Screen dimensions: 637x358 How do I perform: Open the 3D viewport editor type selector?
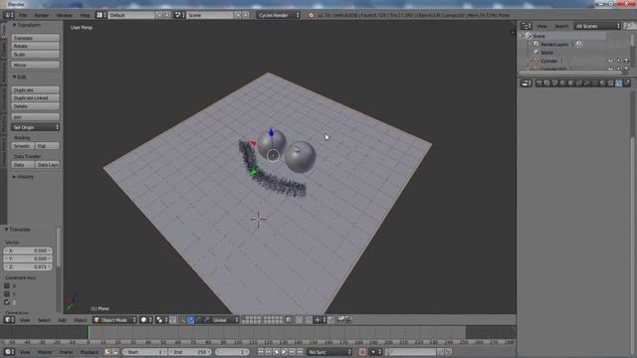click(x=9, y=320)
